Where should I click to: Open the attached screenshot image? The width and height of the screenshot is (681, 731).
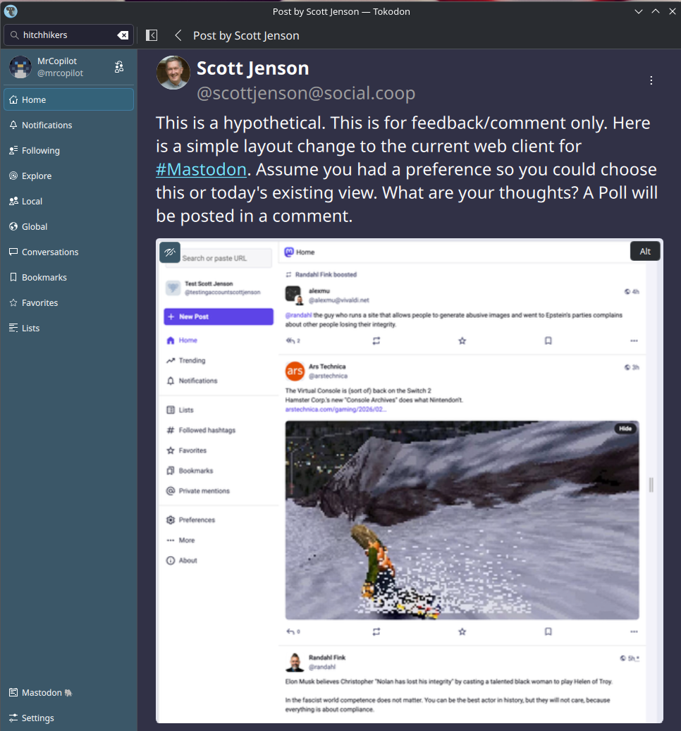pos(410,481)
